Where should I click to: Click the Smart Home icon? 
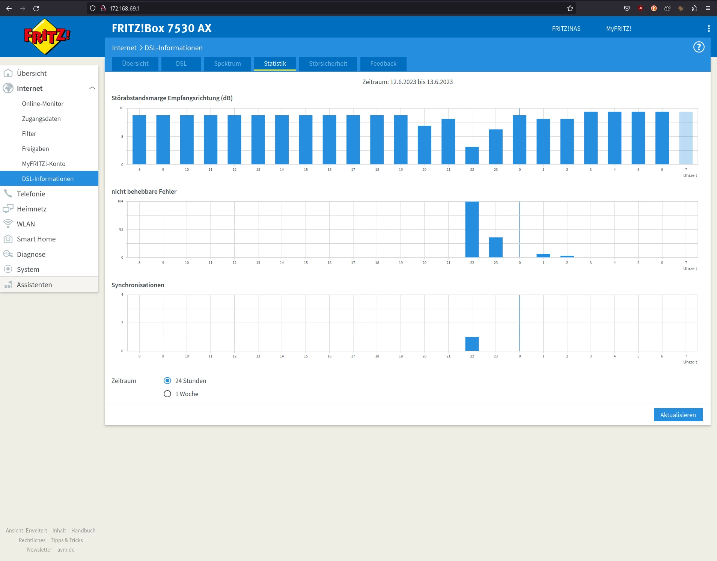click(x=8, y=239)
